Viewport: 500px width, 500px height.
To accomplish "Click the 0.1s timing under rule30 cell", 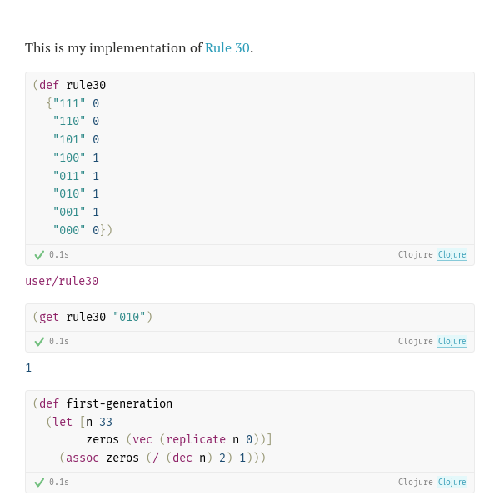I will (x=59, y=255).
